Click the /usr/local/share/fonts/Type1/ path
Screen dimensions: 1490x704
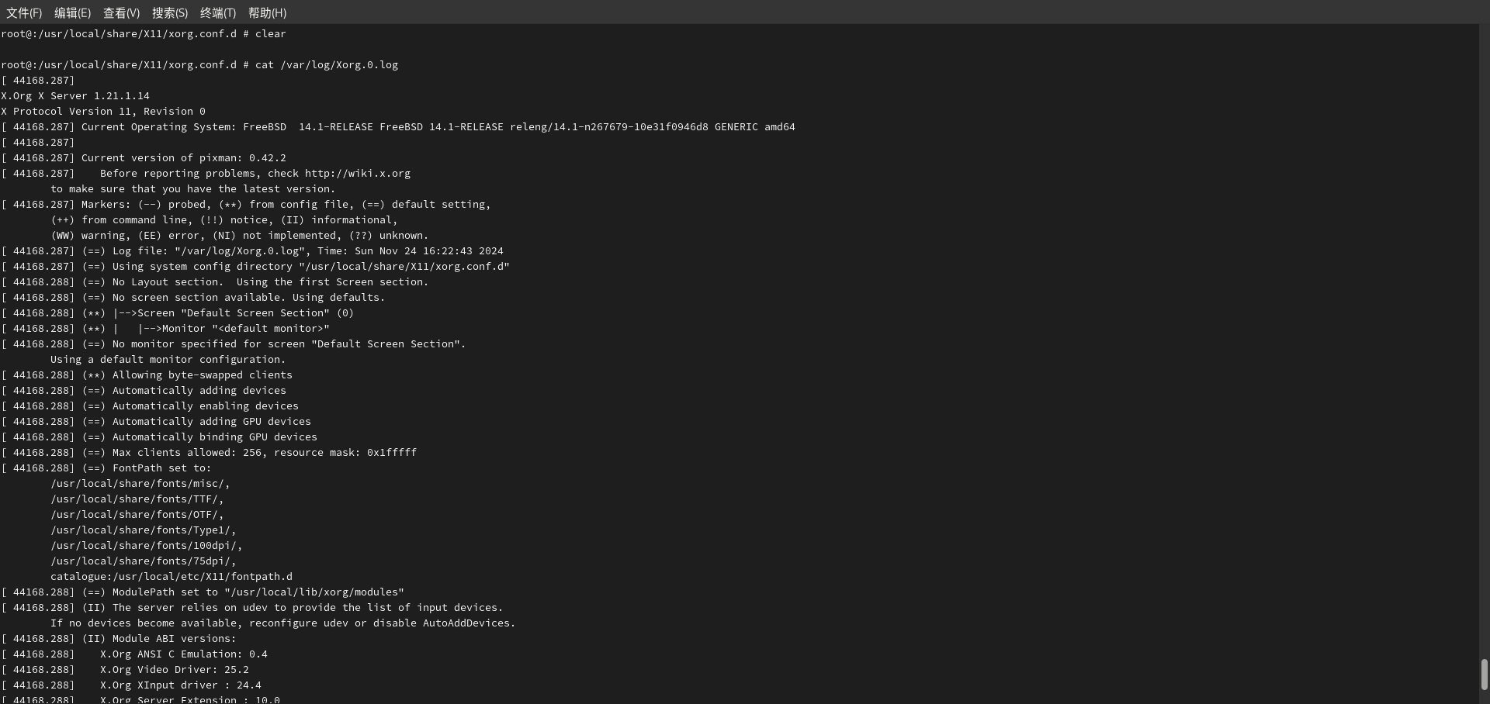point(143,530)
